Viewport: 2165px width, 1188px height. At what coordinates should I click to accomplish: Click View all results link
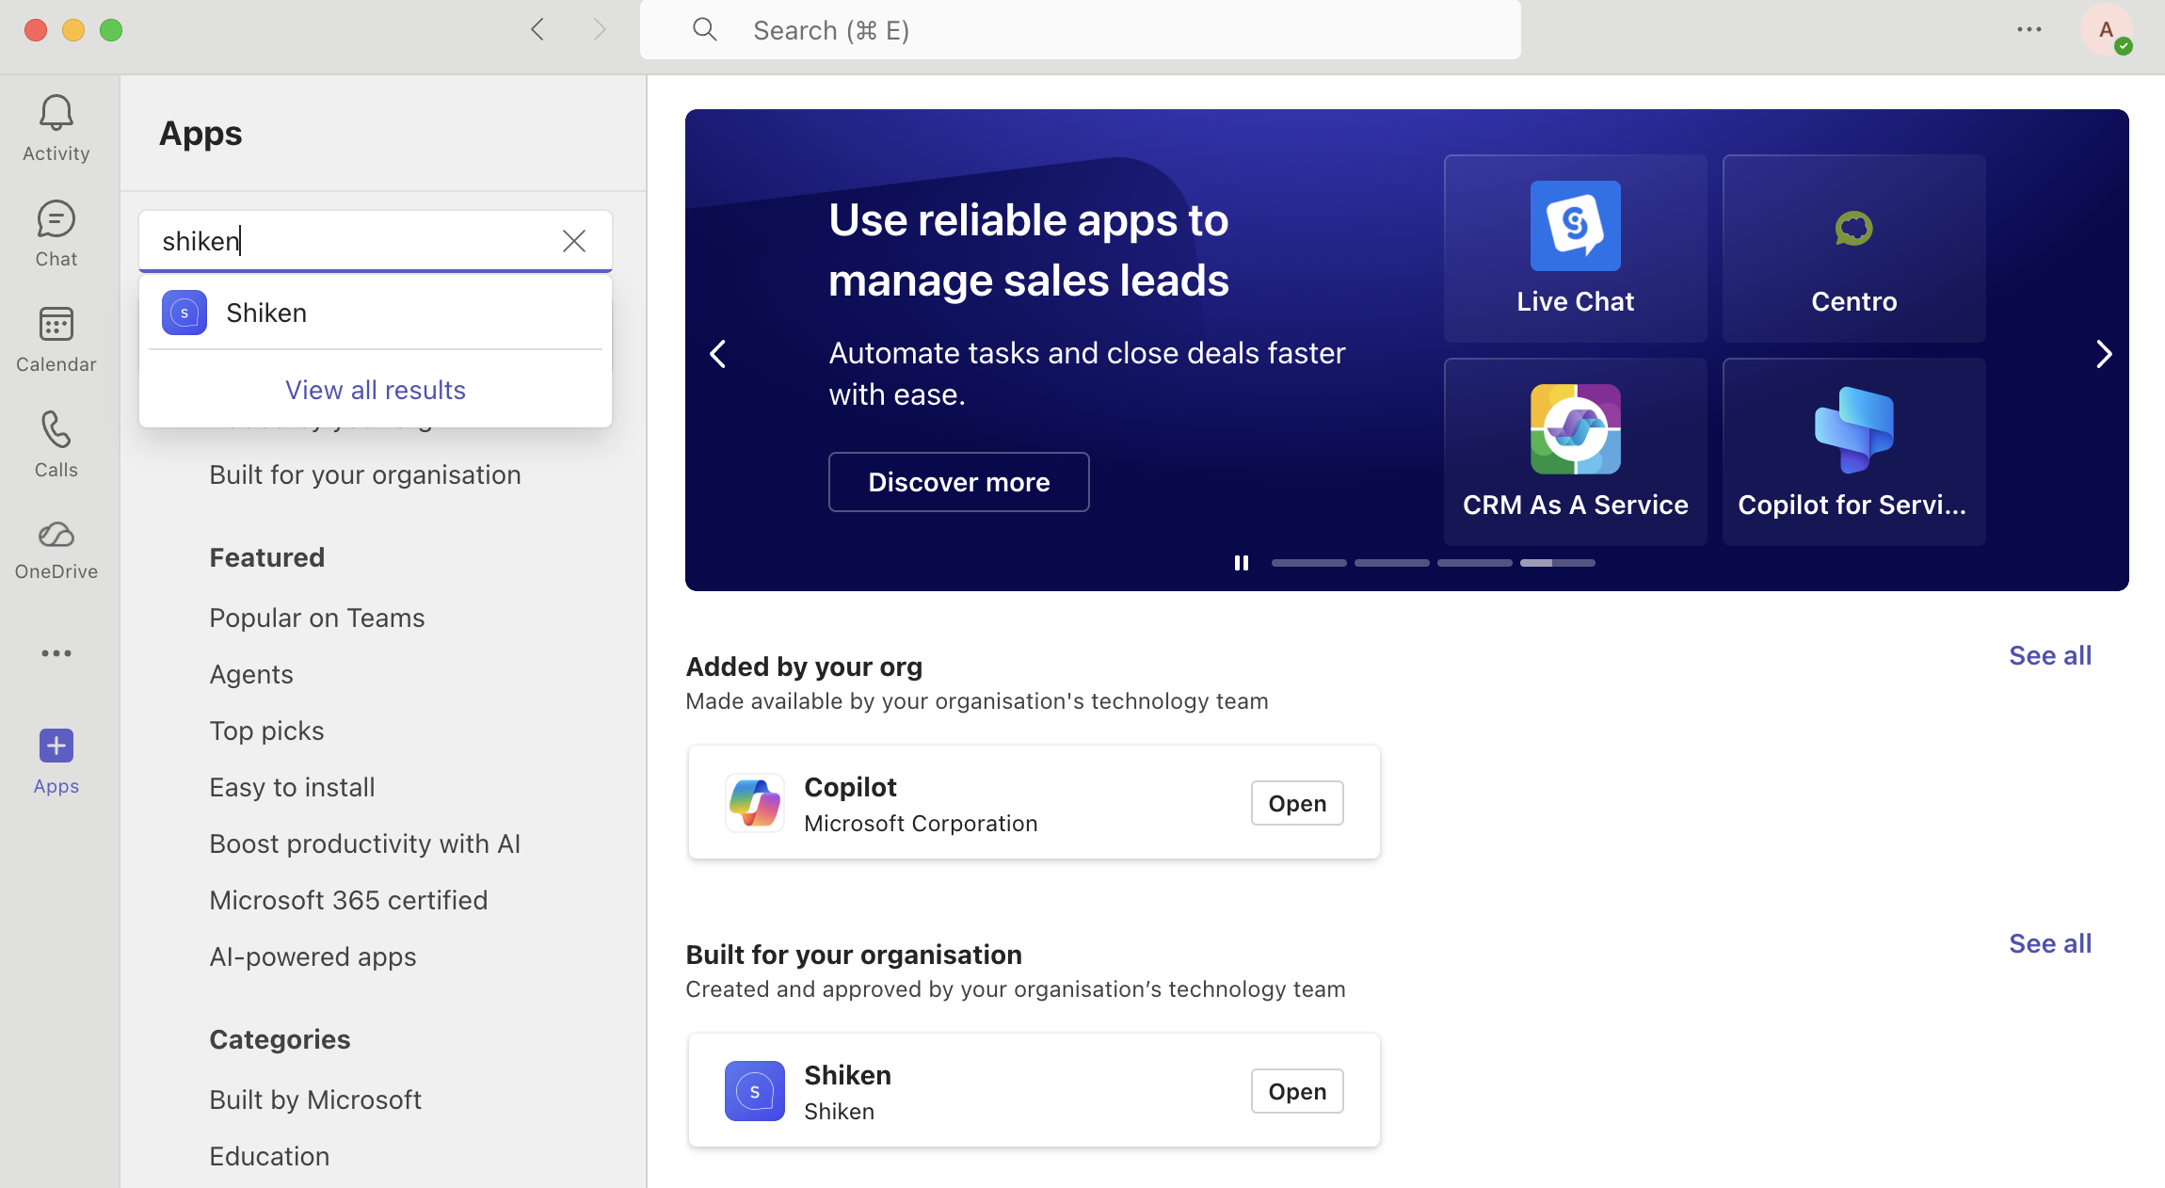click(x=375, y=390)
